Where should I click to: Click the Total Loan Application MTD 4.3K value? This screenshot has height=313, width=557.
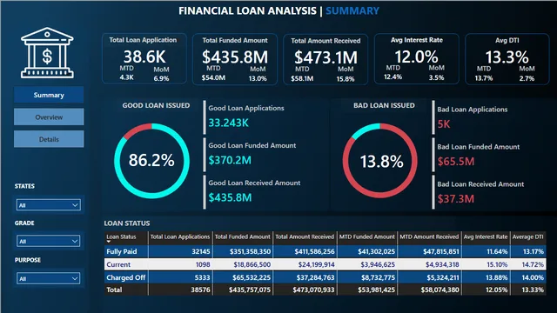126,77
